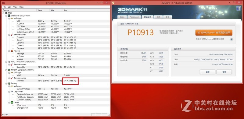Click the Battery icon in sensor tree
The height and width of the screenshot is (119, 244).
pos(9,83)
